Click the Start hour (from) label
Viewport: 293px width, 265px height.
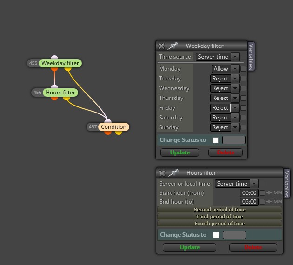tap(182, 193)
